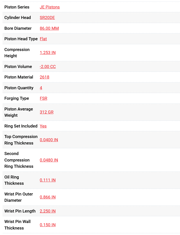Viewport: 180px width, 235px height.
Task: Open the SR20DE cylinder head link
Action: (x=47, y=17)
